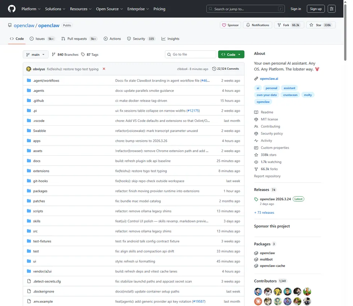Expand the Enterprise menu

[x=138, y=9]
